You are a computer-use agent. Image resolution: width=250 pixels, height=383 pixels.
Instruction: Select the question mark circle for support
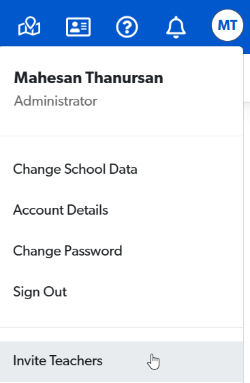pyautogui.click(x=127, y=27)
